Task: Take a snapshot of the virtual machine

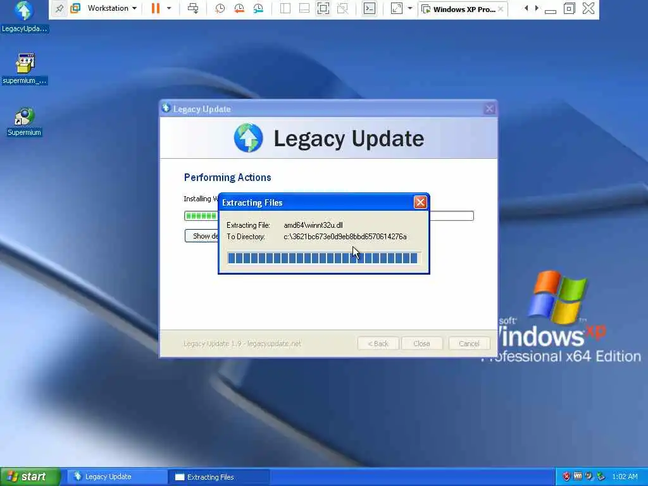Action: point(220,8)
